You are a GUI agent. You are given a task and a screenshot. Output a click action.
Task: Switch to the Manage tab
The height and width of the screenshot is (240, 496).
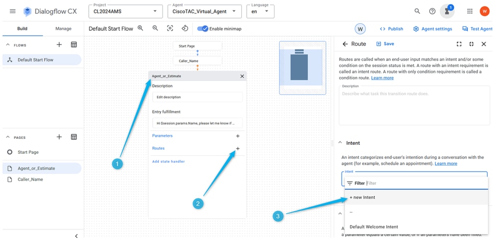point(63,28)
